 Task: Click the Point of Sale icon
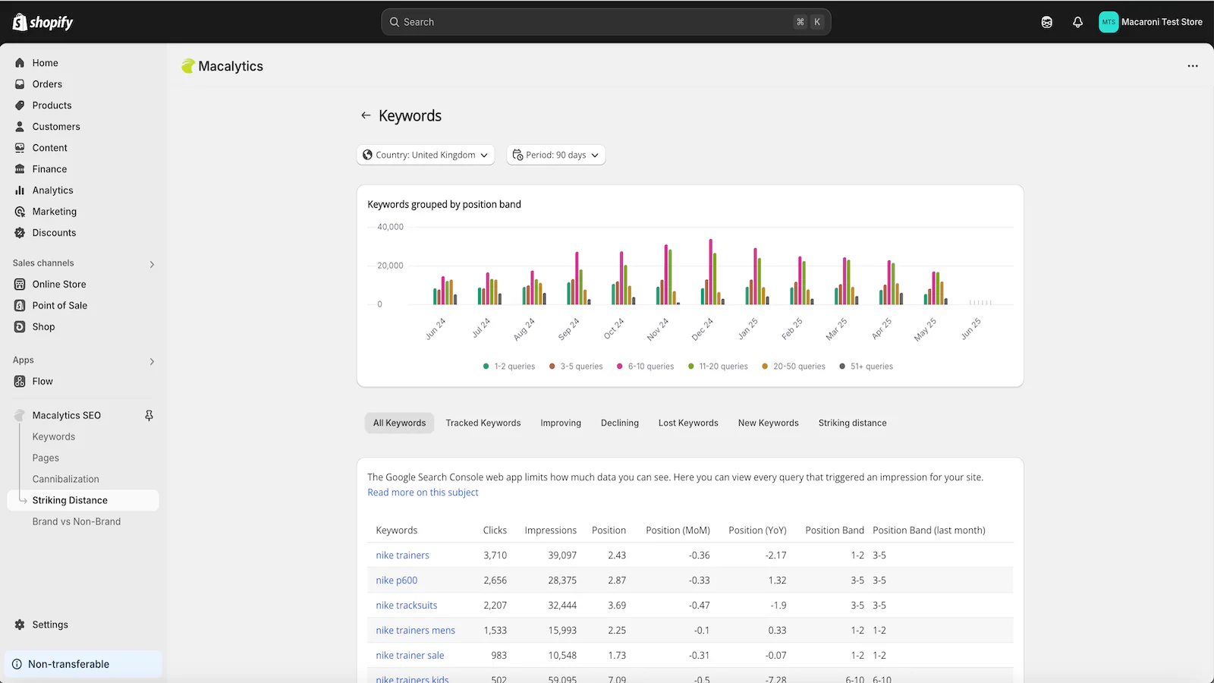click(x=20, y=306)
